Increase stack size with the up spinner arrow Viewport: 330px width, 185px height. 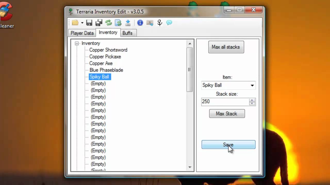click(x=252, y=100)
